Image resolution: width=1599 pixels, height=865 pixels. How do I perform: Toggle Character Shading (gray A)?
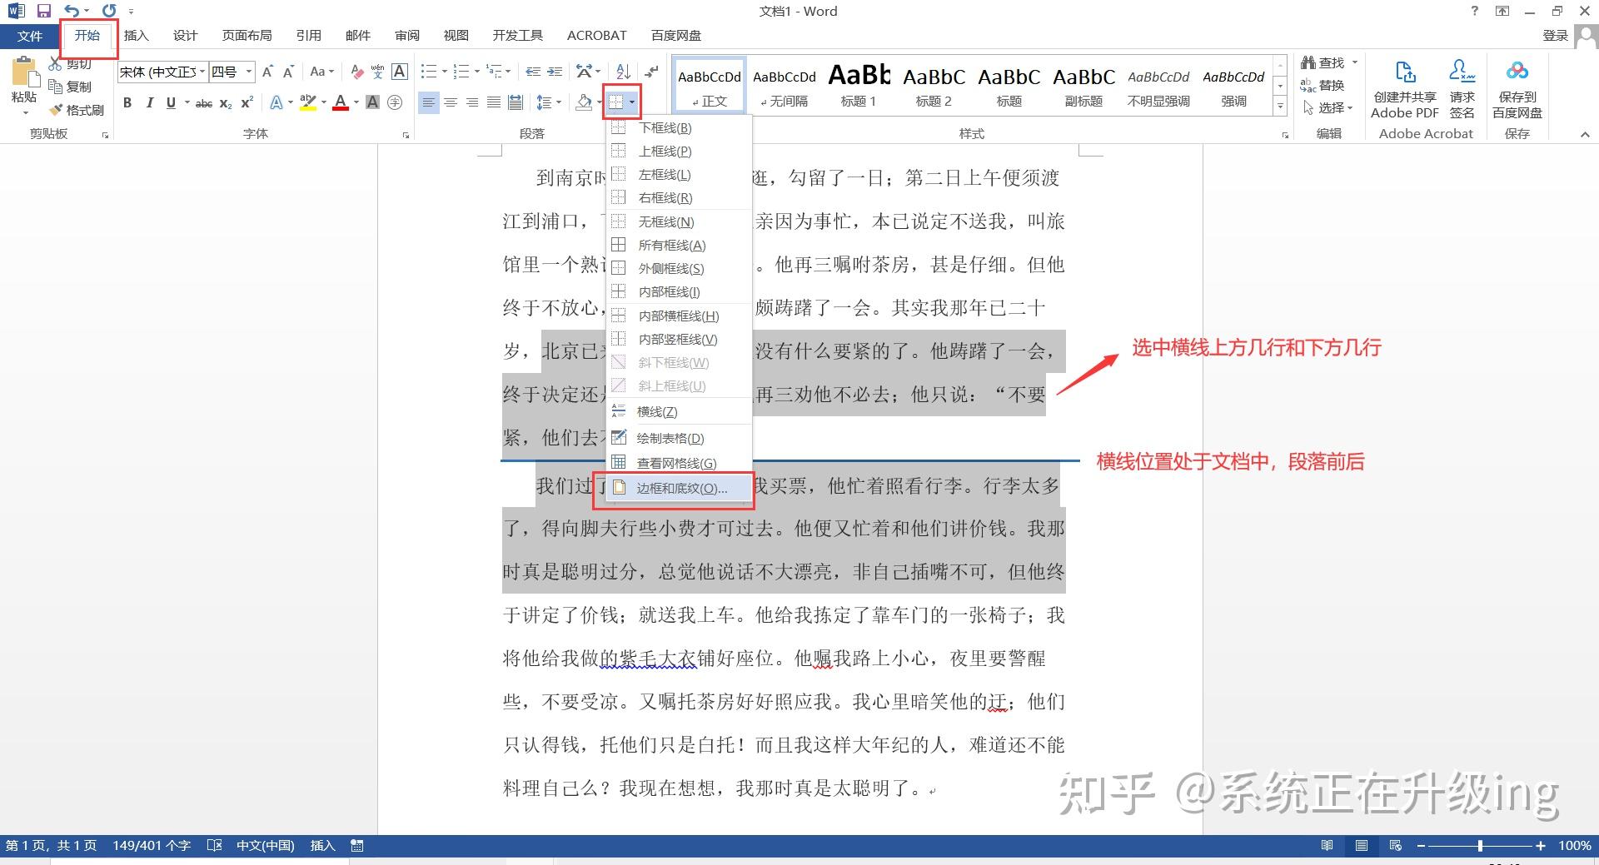[x=373, y=102]
